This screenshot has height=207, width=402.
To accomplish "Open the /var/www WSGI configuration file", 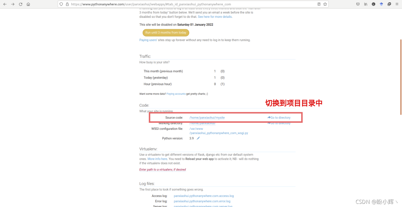I will click(219, 131).
